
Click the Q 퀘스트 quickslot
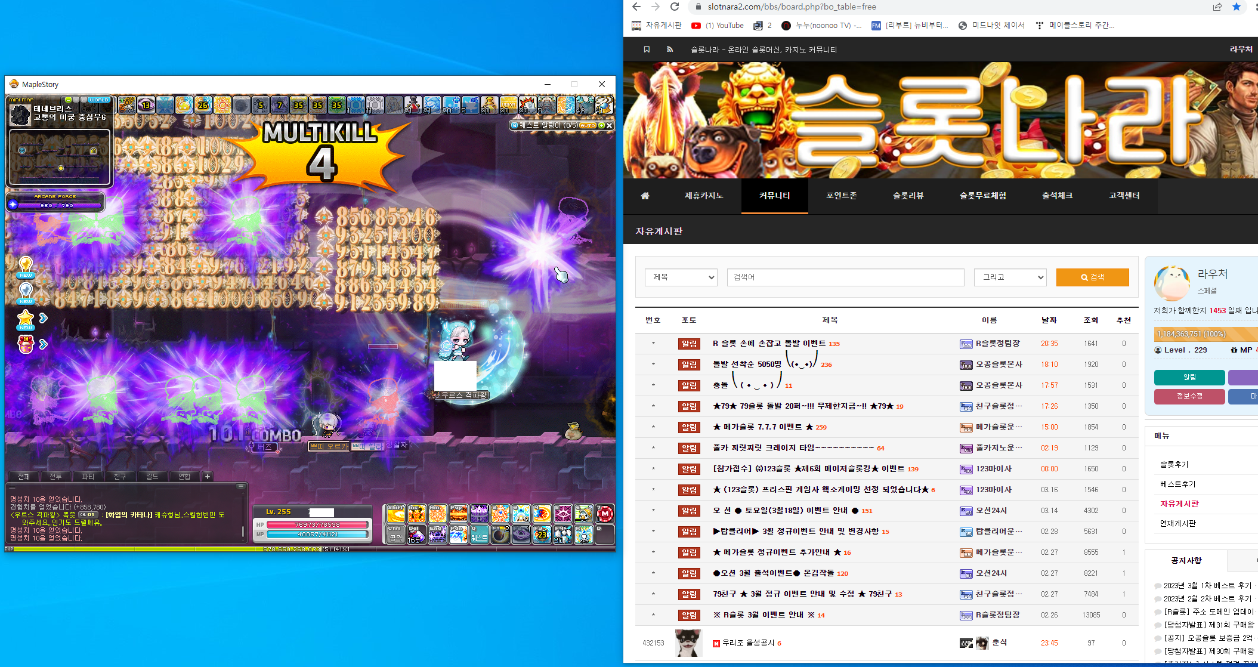point(479,534)
